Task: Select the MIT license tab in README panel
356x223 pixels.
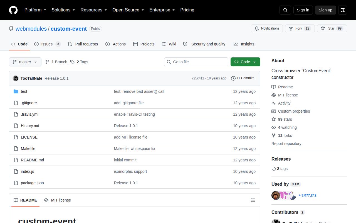Action: [57, 200]
